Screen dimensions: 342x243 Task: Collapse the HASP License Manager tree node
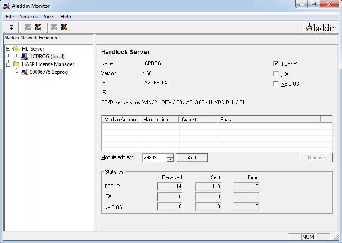coord(8,65)
